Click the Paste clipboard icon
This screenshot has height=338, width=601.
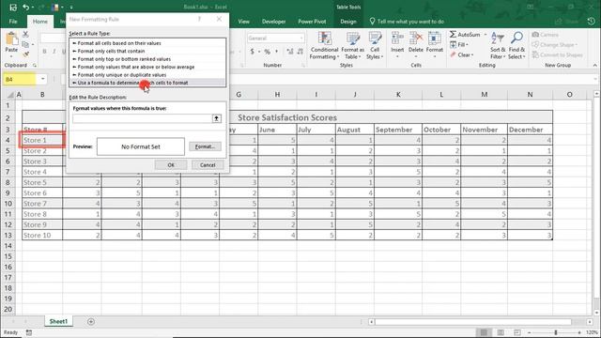click(11, 38)
